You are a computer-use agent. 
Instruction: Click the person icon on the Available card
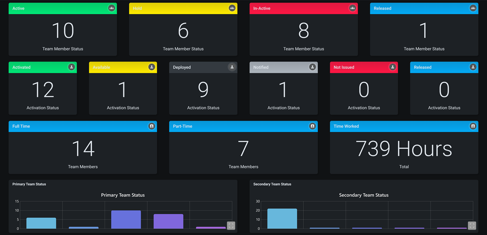(152, 67)
